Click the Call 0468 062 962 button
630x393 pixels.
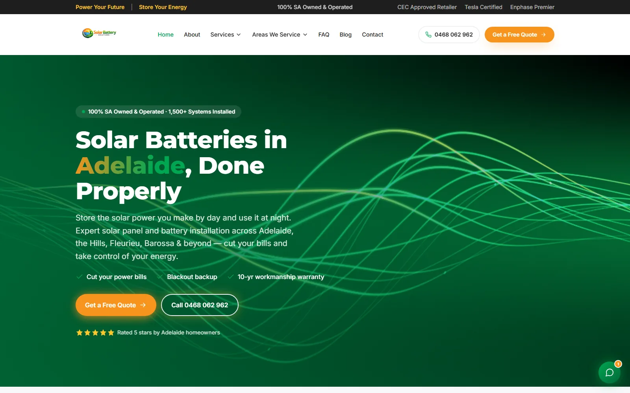200,305
